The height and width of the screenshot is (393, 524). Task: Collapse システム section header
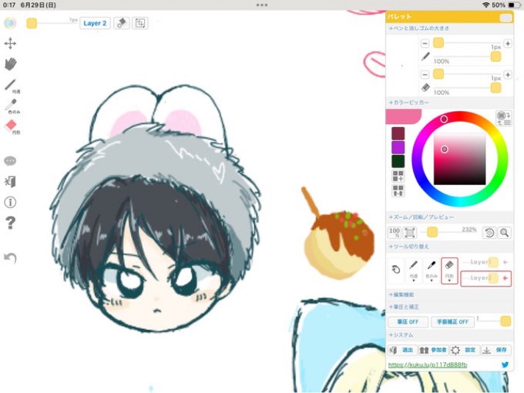[x=450, y=335]
